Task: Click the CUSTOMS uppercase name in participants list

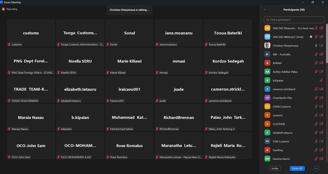Action: pyautogui.click(x=279, y=124)
